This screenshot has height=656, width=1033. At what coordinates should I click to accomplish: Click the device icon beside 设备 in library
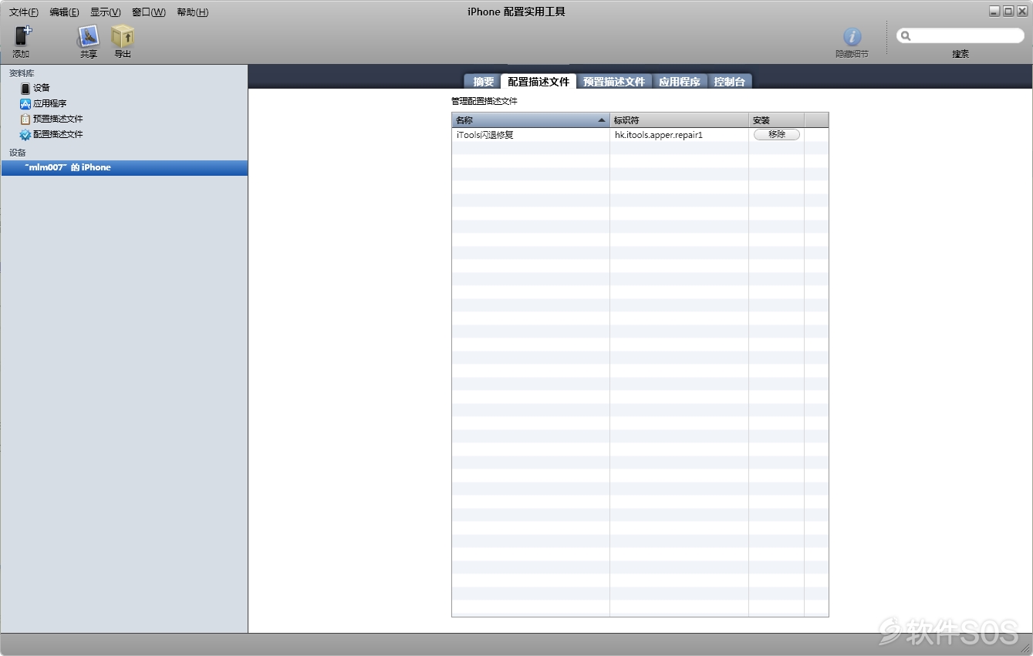click(x=25, y=89)
